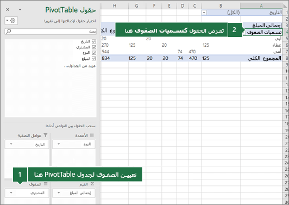This screenshot has height=205, width=289.
Task: Click the filters funnel icon
Action: pyautogui.click(x=45, y=135)
